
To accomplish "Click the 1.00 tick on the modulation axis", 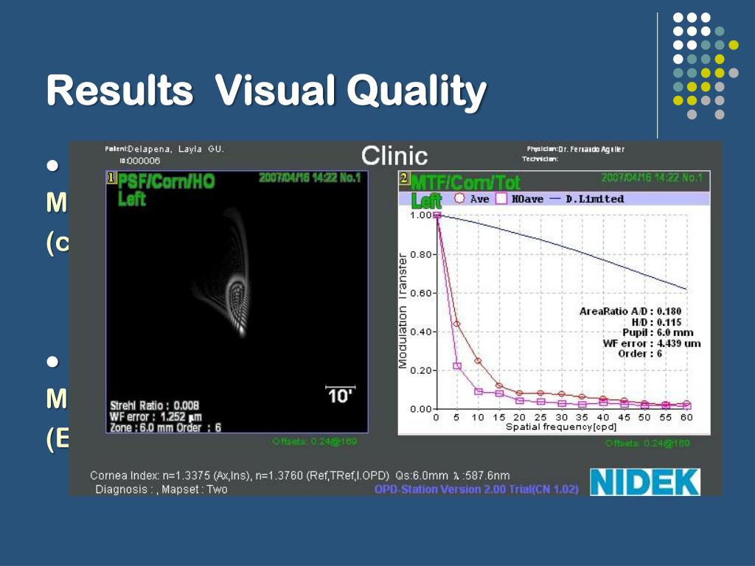I will point(420,215).
